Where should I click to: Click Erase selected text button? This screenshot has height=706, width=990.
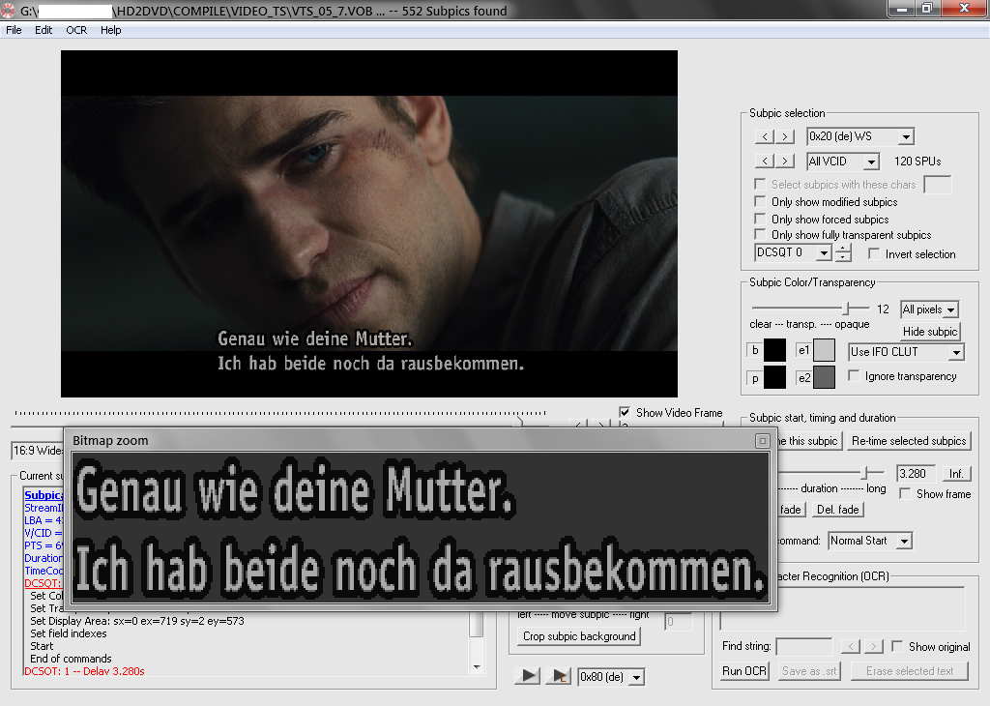point(910,671)
